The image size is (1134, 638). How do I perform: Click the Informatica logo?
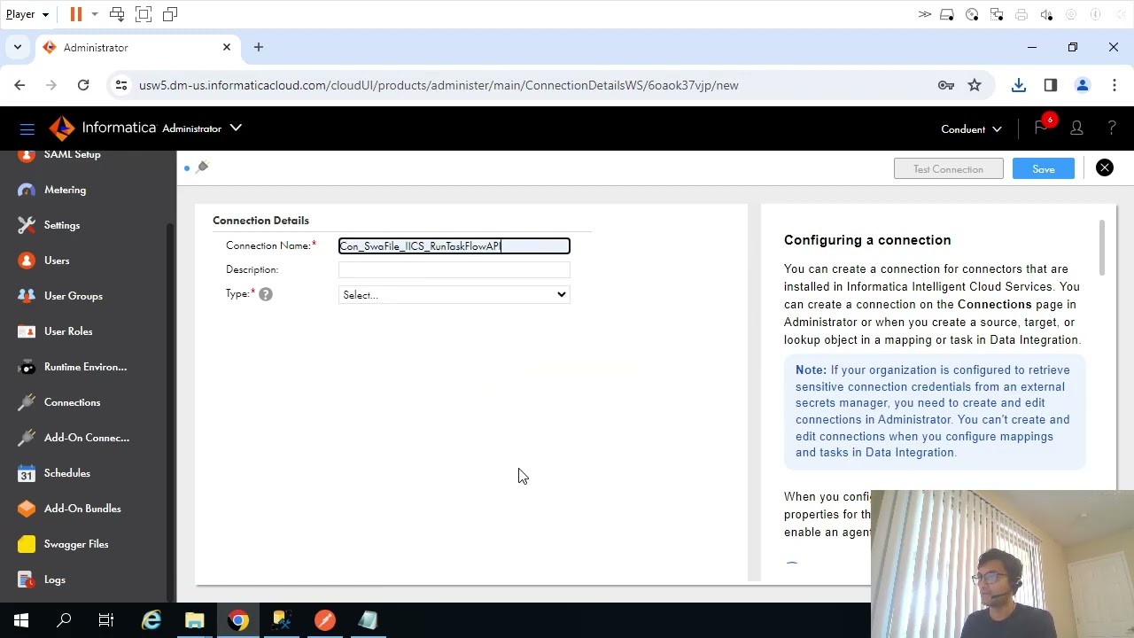(62, 128)
